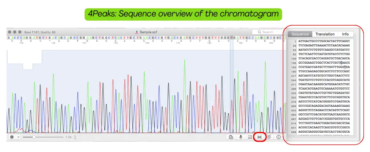Select sequence line numbered 352
This screenshot has height=152, width=370.
pos(324,97)
